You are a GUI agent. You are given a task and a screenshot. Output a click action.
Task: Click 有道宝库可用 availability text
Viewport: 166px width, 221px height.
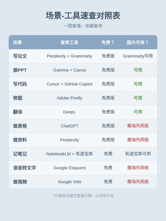click(x=138, y=154)
